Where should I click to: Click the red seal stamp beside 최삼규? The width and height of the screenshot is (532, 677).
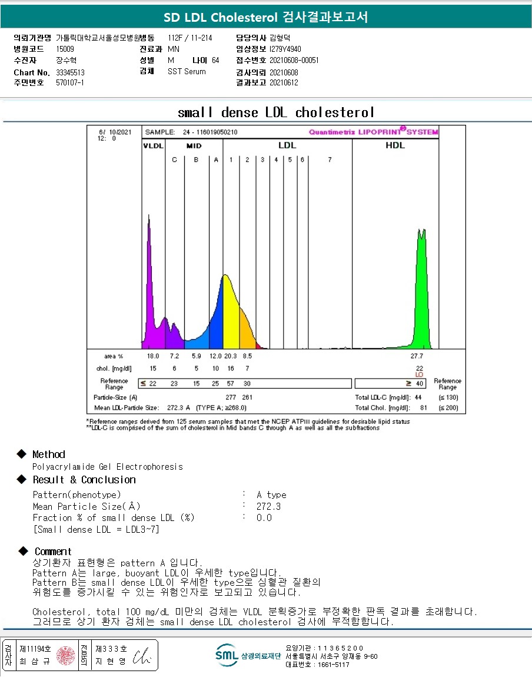pos(65,655)
